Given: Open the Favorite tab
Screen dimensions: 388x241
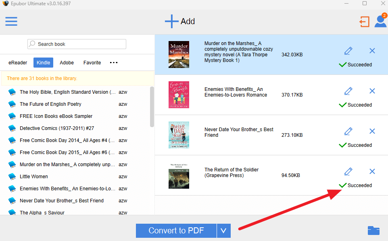Looking at the screenshot, I should [x=92, y=63].
